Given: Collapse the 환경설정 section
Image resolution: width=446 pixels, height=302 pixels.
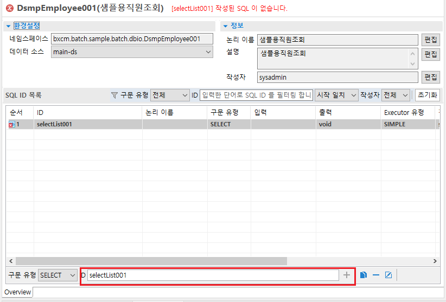Looking at the screenshot, I should point(8,25).
